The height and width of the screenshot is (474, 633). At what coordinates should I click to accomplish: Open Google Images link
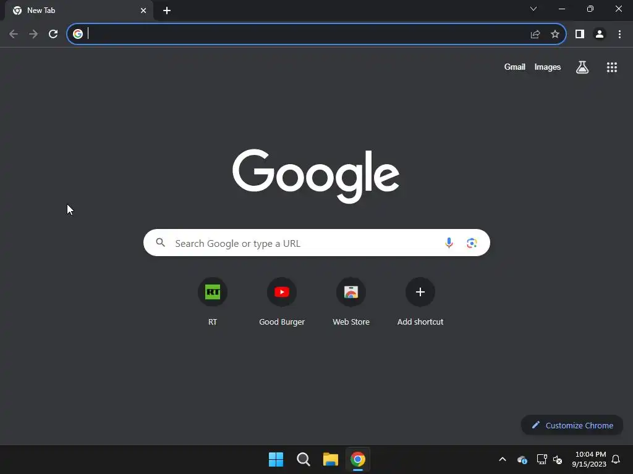tap(548, 67)
